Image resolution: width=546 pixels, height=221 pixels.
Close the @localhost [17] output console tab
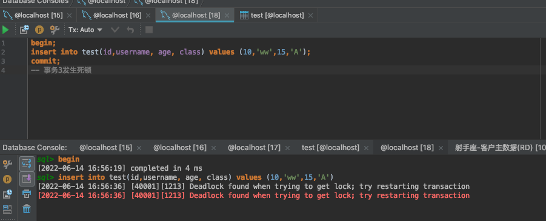[287, 148]
